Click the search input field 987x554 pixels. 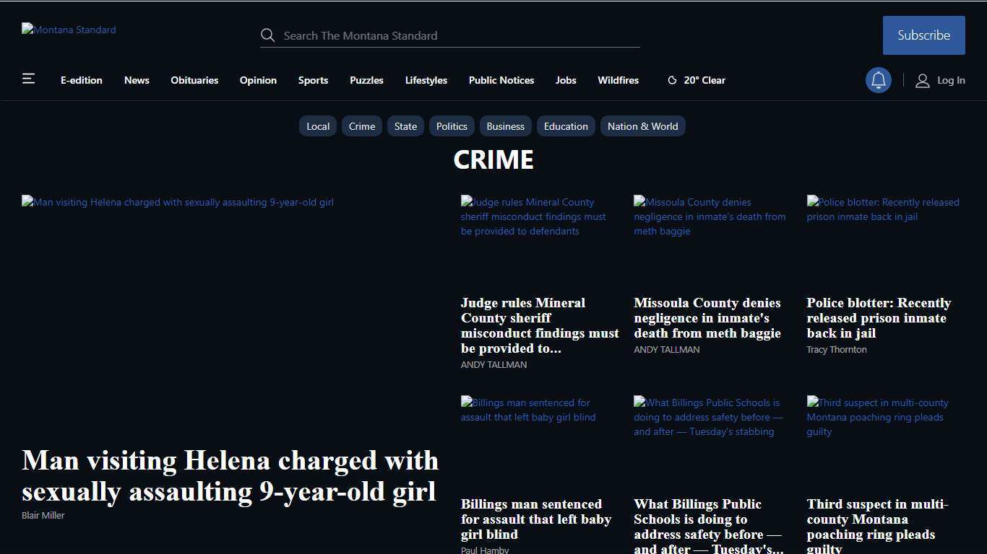pyautogui.click(x=449, y=35)
